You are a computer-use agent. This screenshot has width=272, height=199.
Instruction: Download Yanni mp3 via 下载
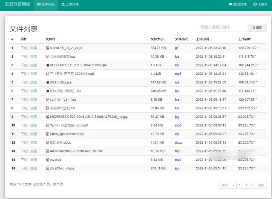coord(24,125)
